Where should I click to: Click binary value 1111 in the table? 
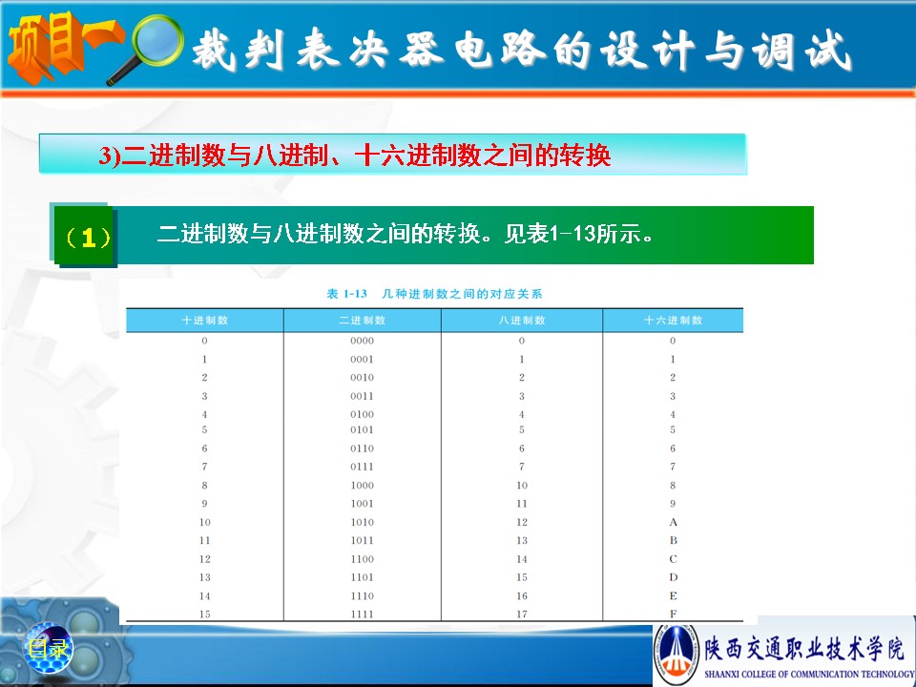(x=362, y=614)
